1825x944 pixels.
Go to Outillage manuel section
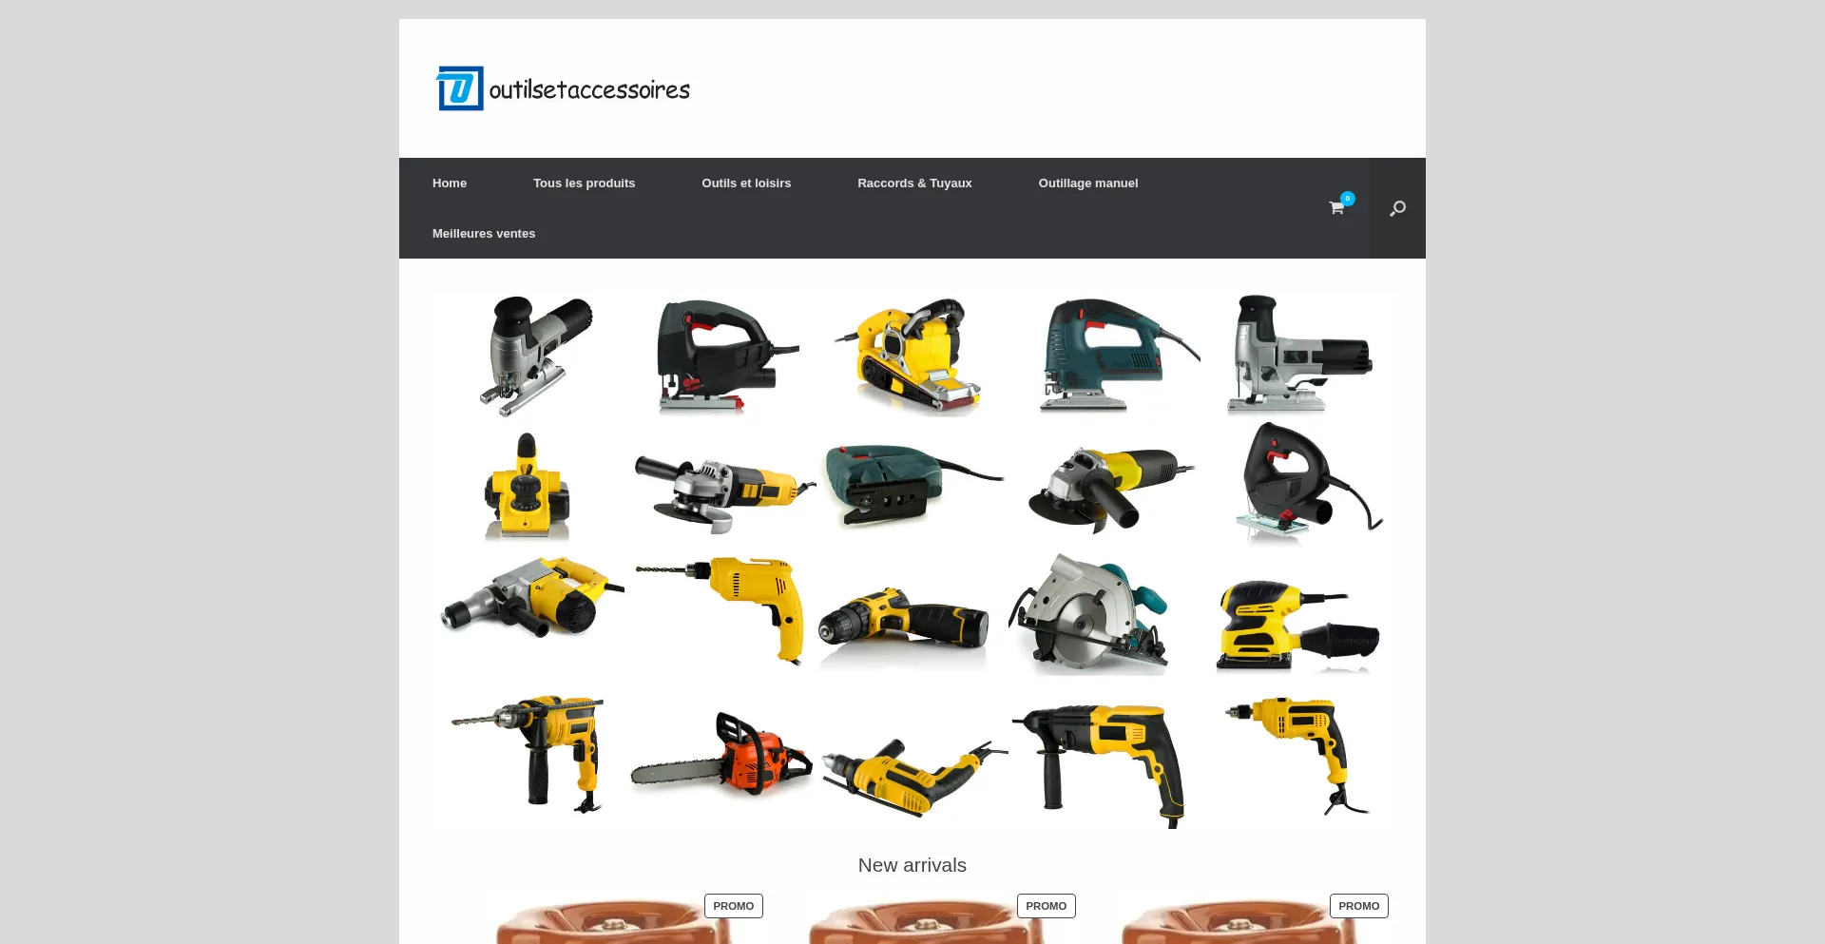click(1088, 183)
